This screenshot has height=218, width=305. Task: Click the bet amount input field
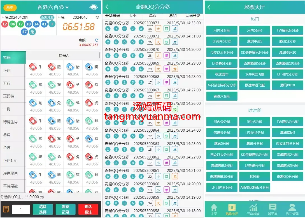[21, 209]
